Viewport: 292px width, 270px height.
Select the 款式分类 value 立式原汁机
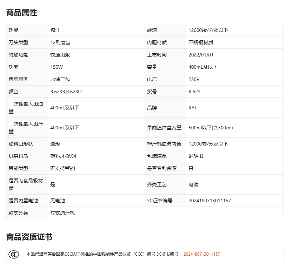pyautogui.click(x=62, y=213)
